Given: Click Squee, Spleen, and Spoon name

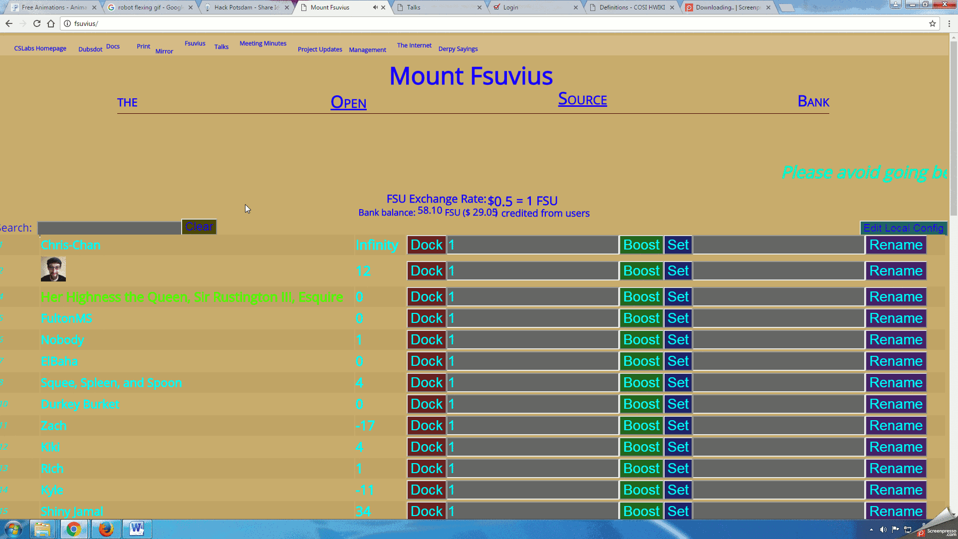Looking at the screenshot, I should (111, 383).
